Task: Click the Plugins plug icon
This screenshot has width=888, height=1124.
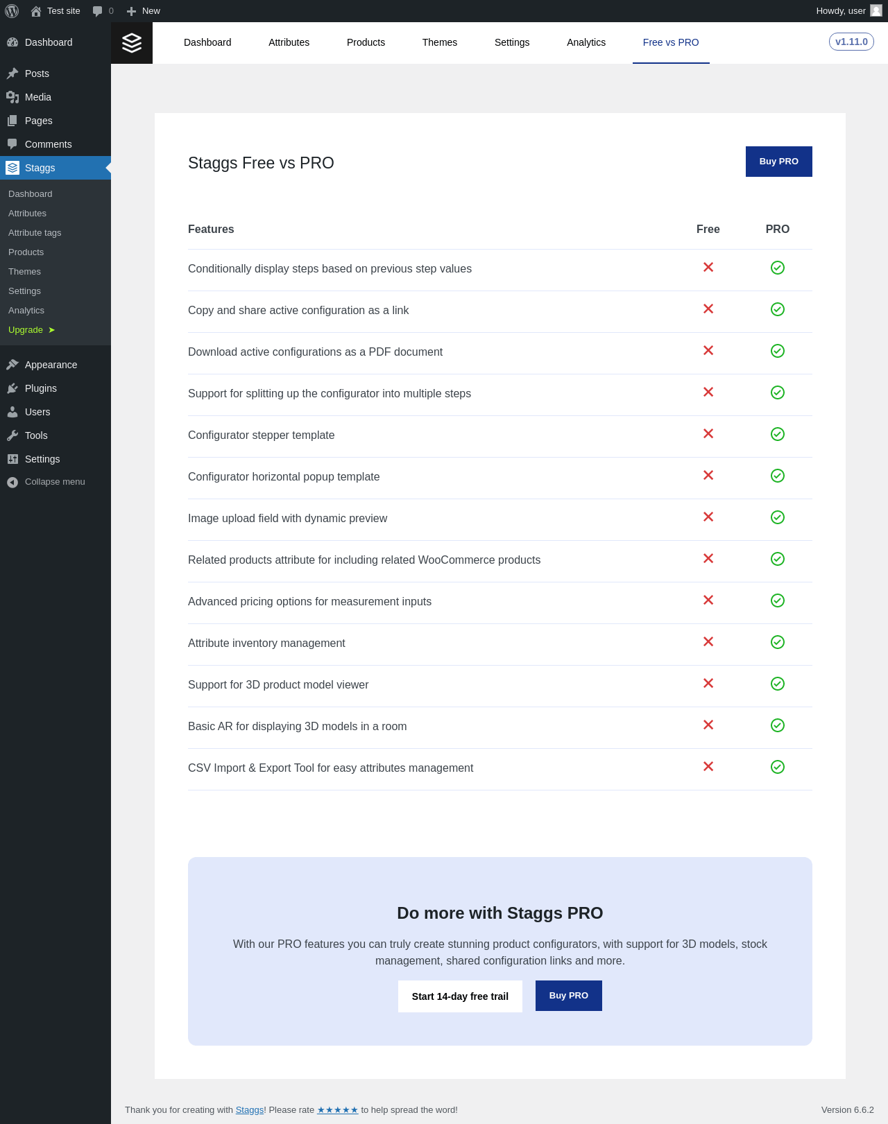Action: tap(12, 388)
